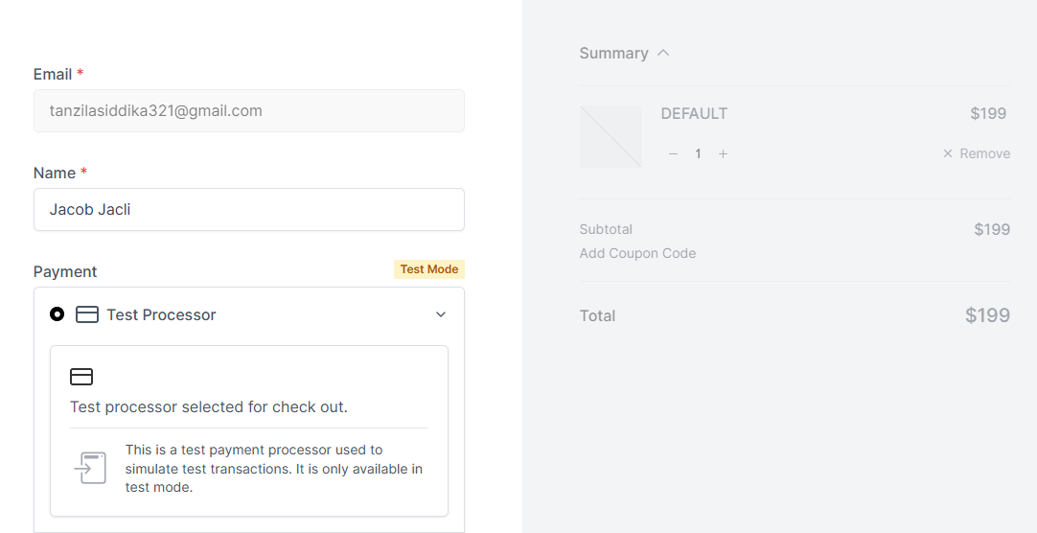Click the Email address field
This screenshot has height=533, width=1037.
(x=249, y=111)
